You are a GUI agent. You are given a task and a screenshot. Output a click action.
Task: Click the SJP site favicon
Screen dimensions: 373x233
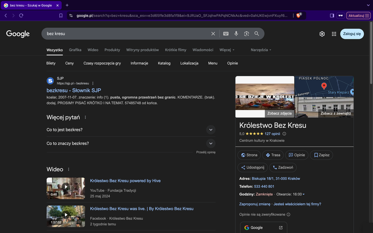[50, 81]
